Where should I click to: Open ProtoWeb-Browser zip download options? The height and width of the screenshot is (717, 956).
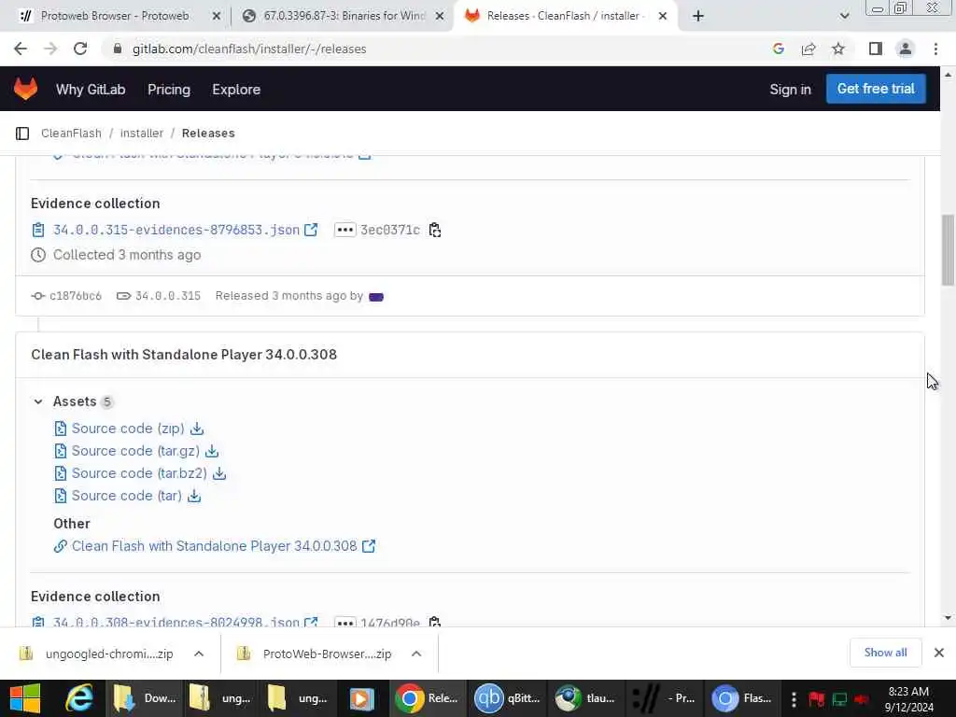point(416,654)
